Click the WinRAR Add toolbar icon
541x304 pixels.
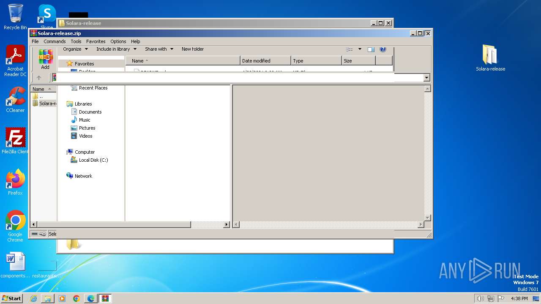click(45, 59)
